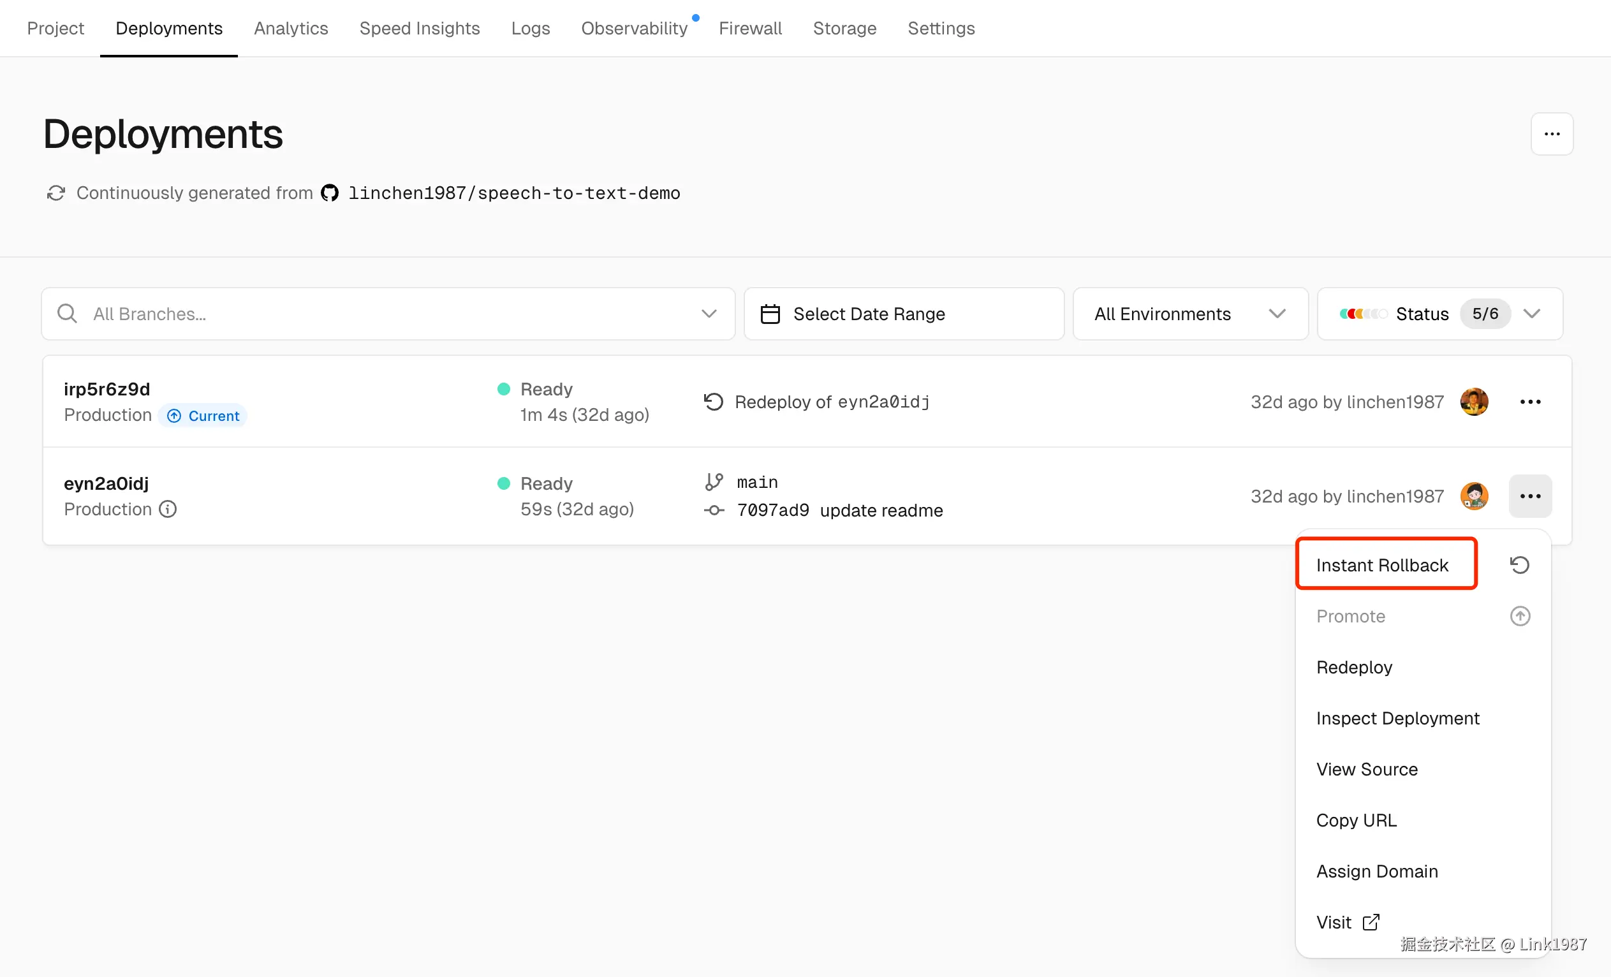The height and width of the screenshot is (977, 1611).
Task: Open the Select Date Range picker
Action: (x=904, y=314)
